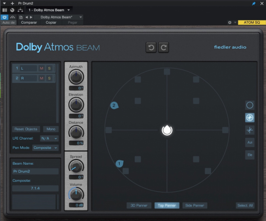This screenshot has width=266, height=221.
Task: Pin the plugin window
Action: pyautogui.click(x=253, y=3)
